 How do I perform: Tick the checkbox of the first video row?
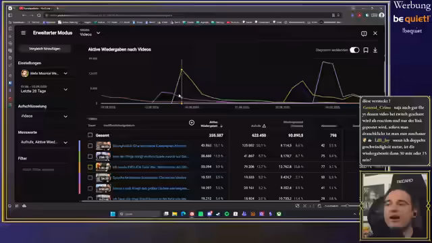pos(90,146)
